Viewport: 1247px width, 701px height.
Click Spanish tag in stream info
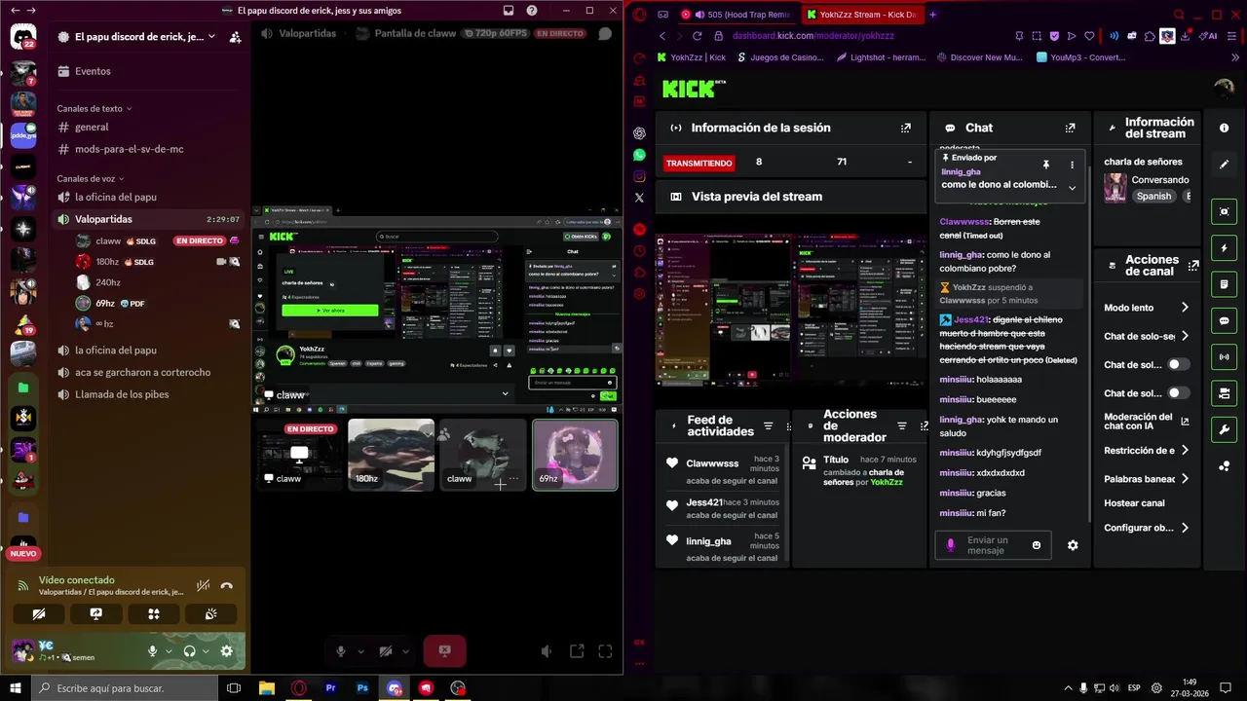click(1153, 196)
